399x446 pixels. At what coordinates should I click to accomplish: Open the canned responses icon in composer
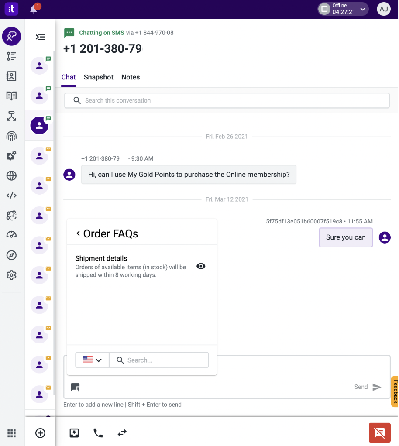(x=76, y=387)
